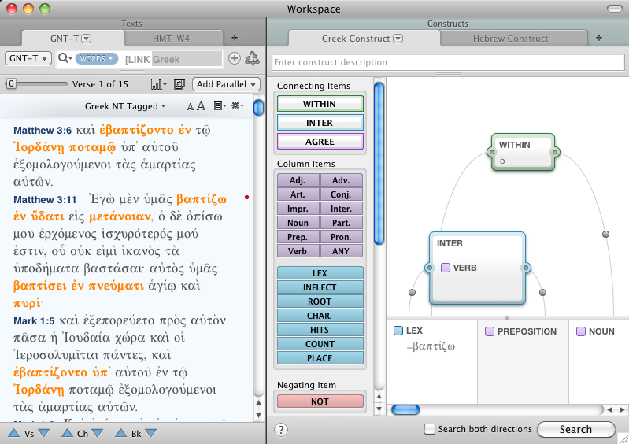The width and height of the screenshot is (629, 444).
Task: Select the NOT negating item
Action: [x=320, y=401]
